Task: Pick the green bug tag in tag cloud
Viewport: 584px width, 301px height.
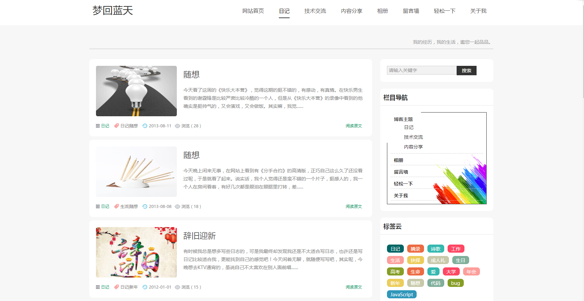Action: point(455,283)
